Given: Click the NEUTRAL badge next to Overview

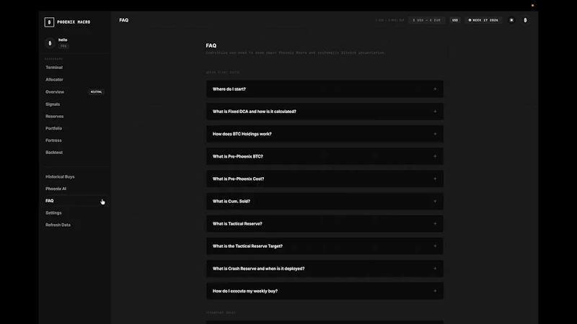Looking at the screenshot, I should (97, 92).
